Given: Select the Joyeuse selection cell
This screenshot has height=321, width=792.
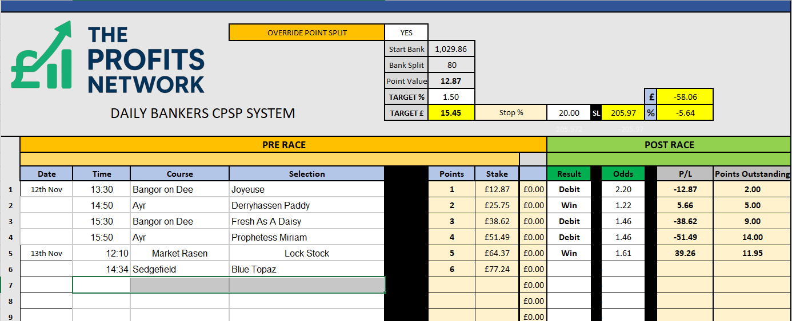Looking at the screenshot, I should tap(307, 189).
